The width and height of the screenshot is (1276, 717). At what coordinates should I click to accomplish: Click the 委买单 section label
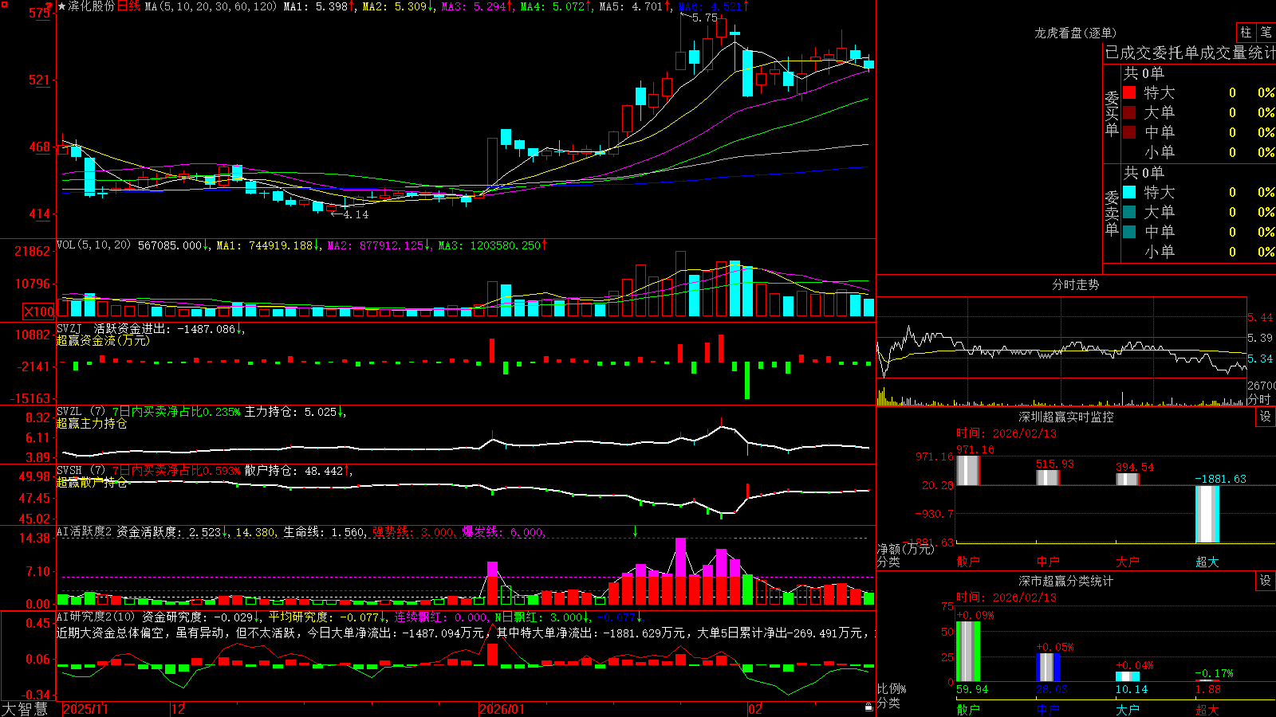(x=1112, y=113)
